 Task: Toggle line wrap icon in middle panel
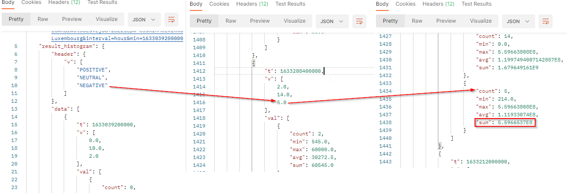coord(359,21)
